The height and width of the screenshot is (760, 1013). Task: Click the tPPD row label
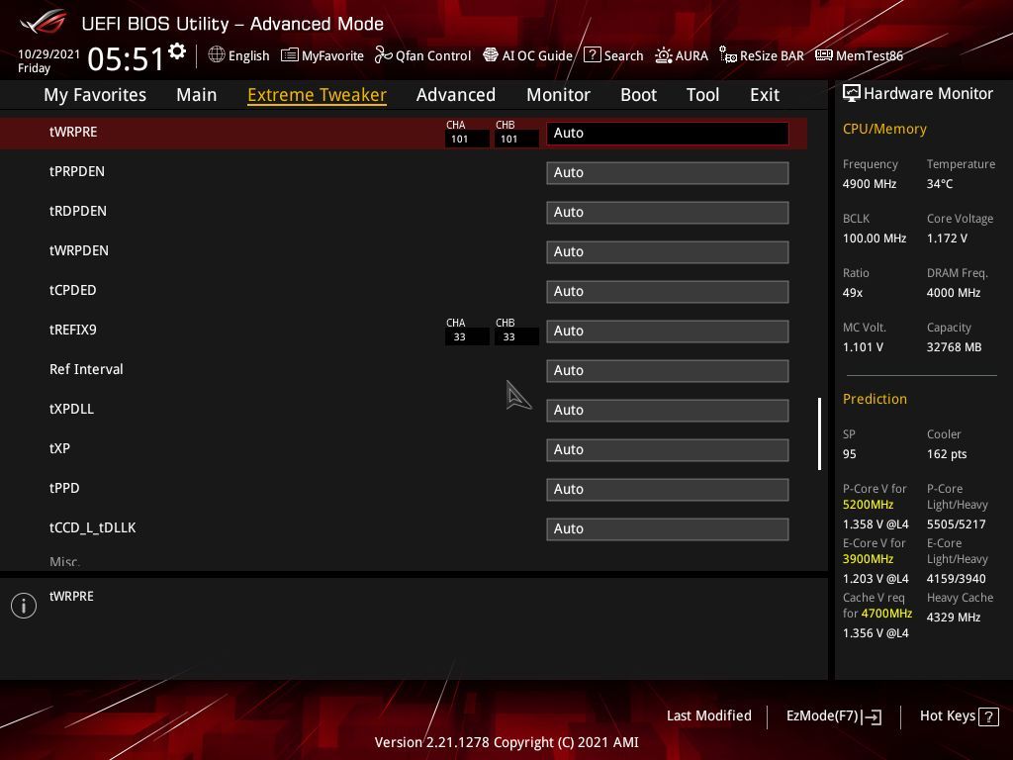(x=64, y=488)
